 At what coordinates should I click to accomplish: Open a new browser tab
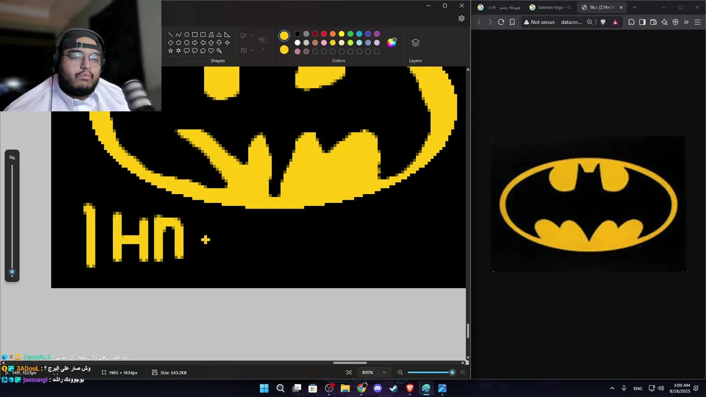pos(634,7)
